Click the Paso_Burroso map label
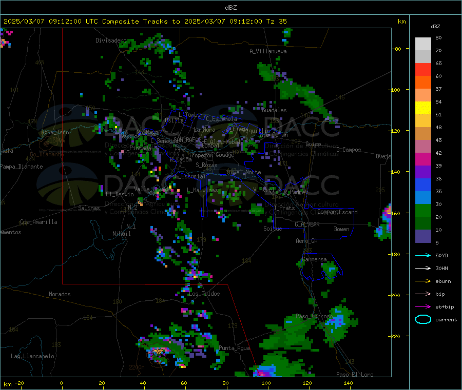The image size is (462, 390). (314, 317)
